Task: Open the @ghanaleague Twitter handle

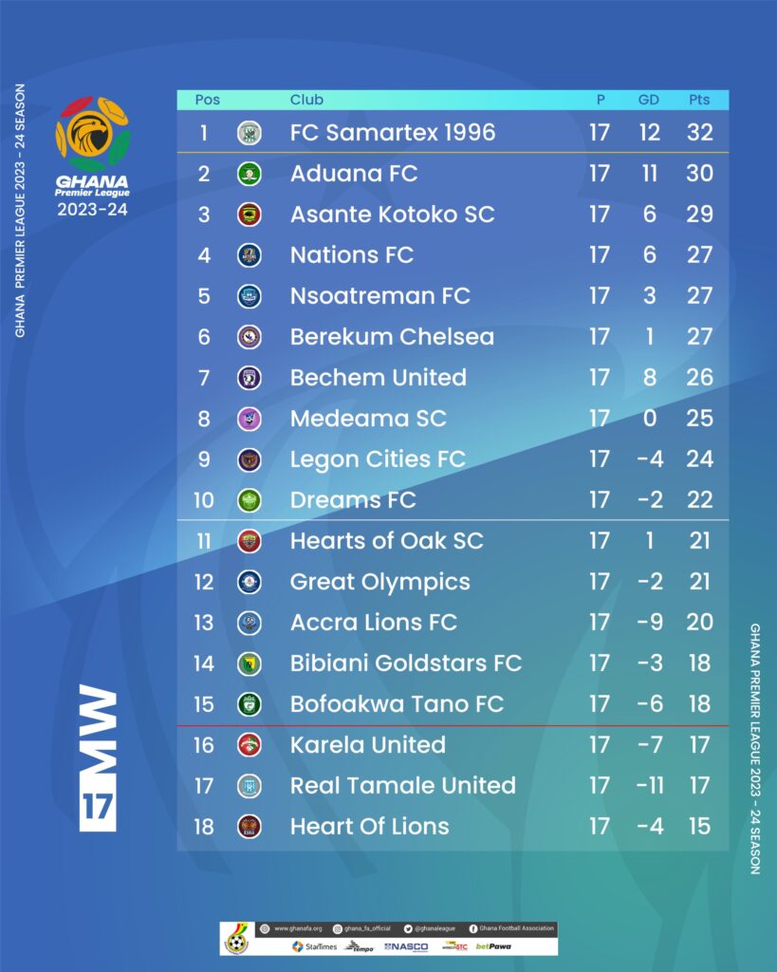Action: click(x=430, y=928)
